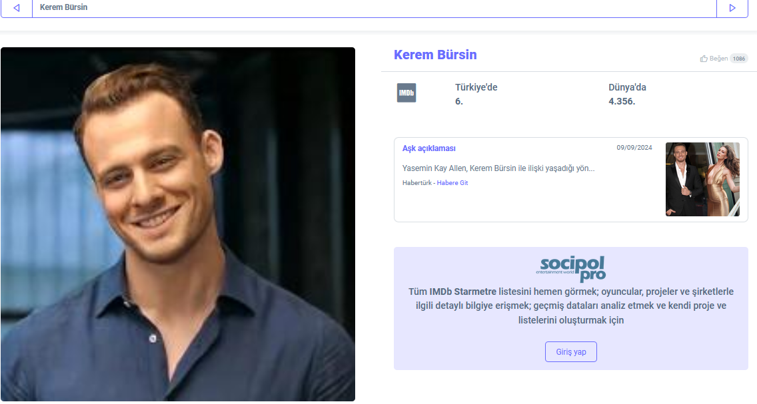Click the Kerem Bürsin name heading
The width and height of the screenshot is (757, 404).
click(435, 55)
